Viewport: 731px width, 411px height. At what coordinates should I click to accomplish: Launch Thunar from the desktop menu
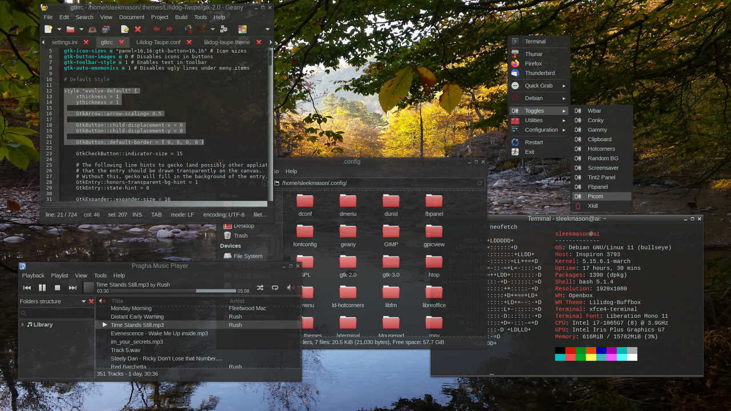[539, 54]
